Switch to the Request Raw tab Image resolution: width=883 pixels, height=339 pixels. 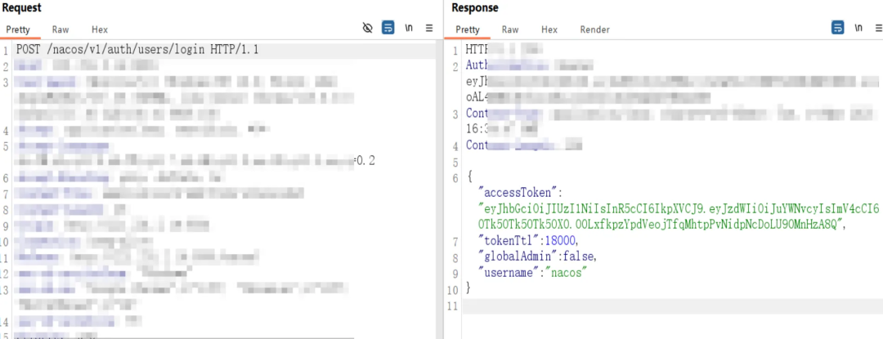tap(62, 29)
